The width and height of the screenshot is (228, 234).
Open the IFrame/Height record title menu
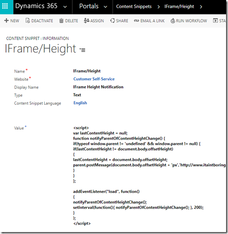coord(82,50)
